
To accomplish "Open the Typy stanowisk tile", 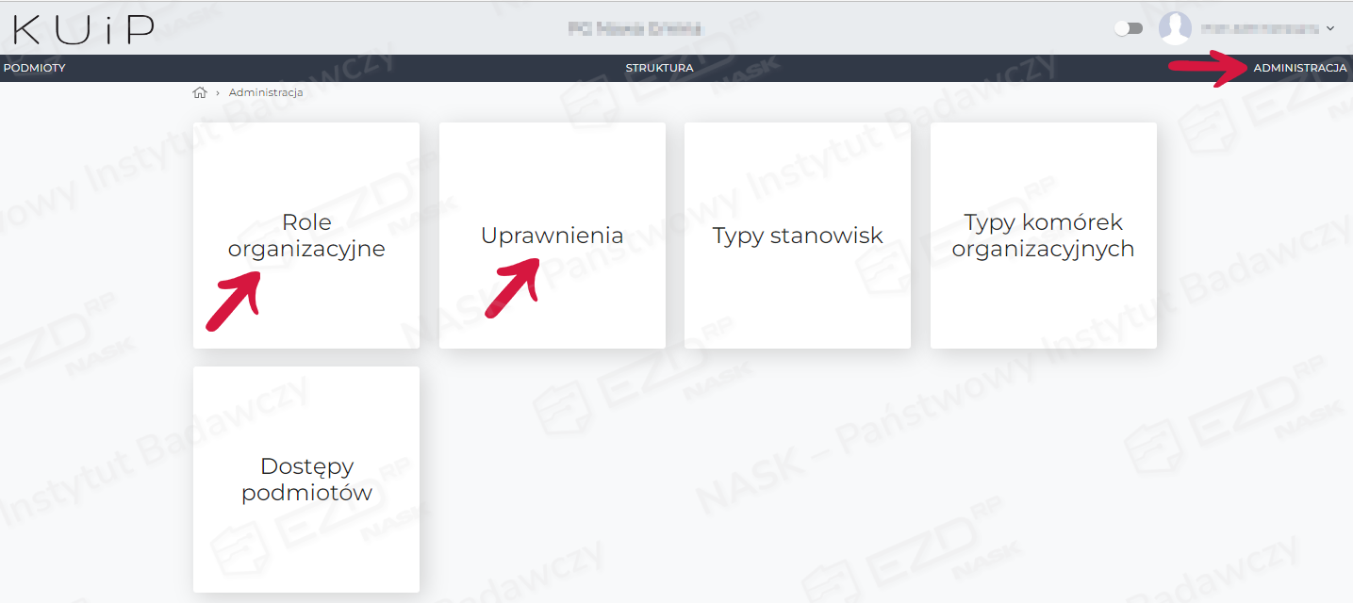I will pos(798,236).
